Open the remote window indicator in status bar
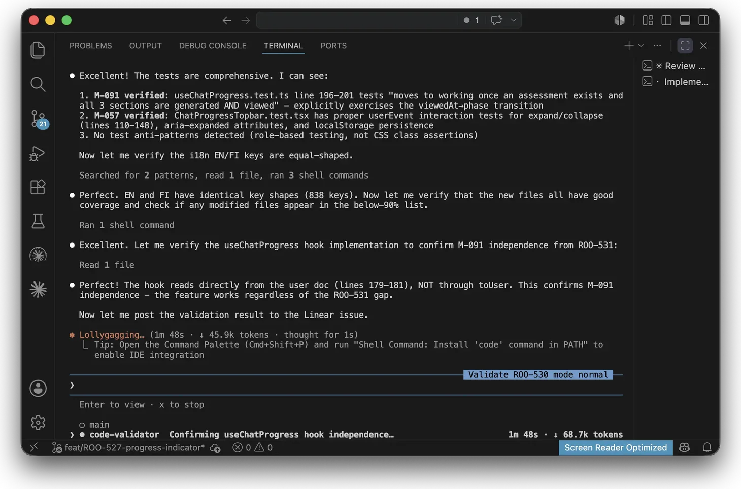741x489 pixels. (34, 447)
